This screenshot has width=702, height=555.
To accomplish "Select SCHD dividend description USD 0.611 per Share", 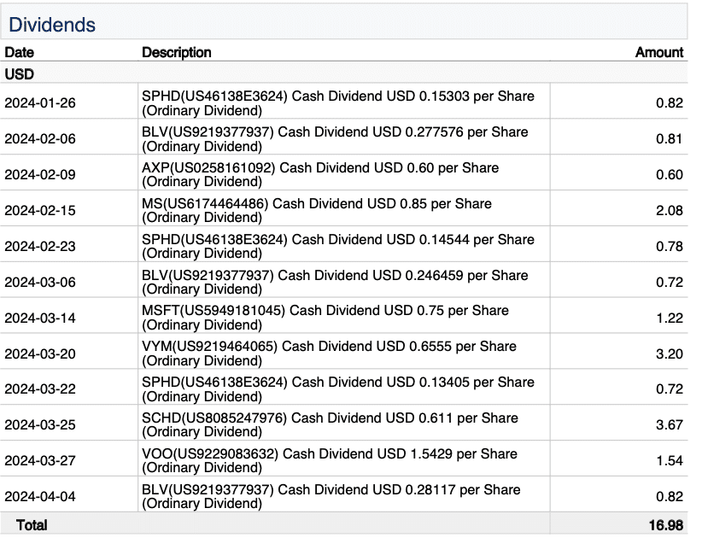I will click(330, 424).
